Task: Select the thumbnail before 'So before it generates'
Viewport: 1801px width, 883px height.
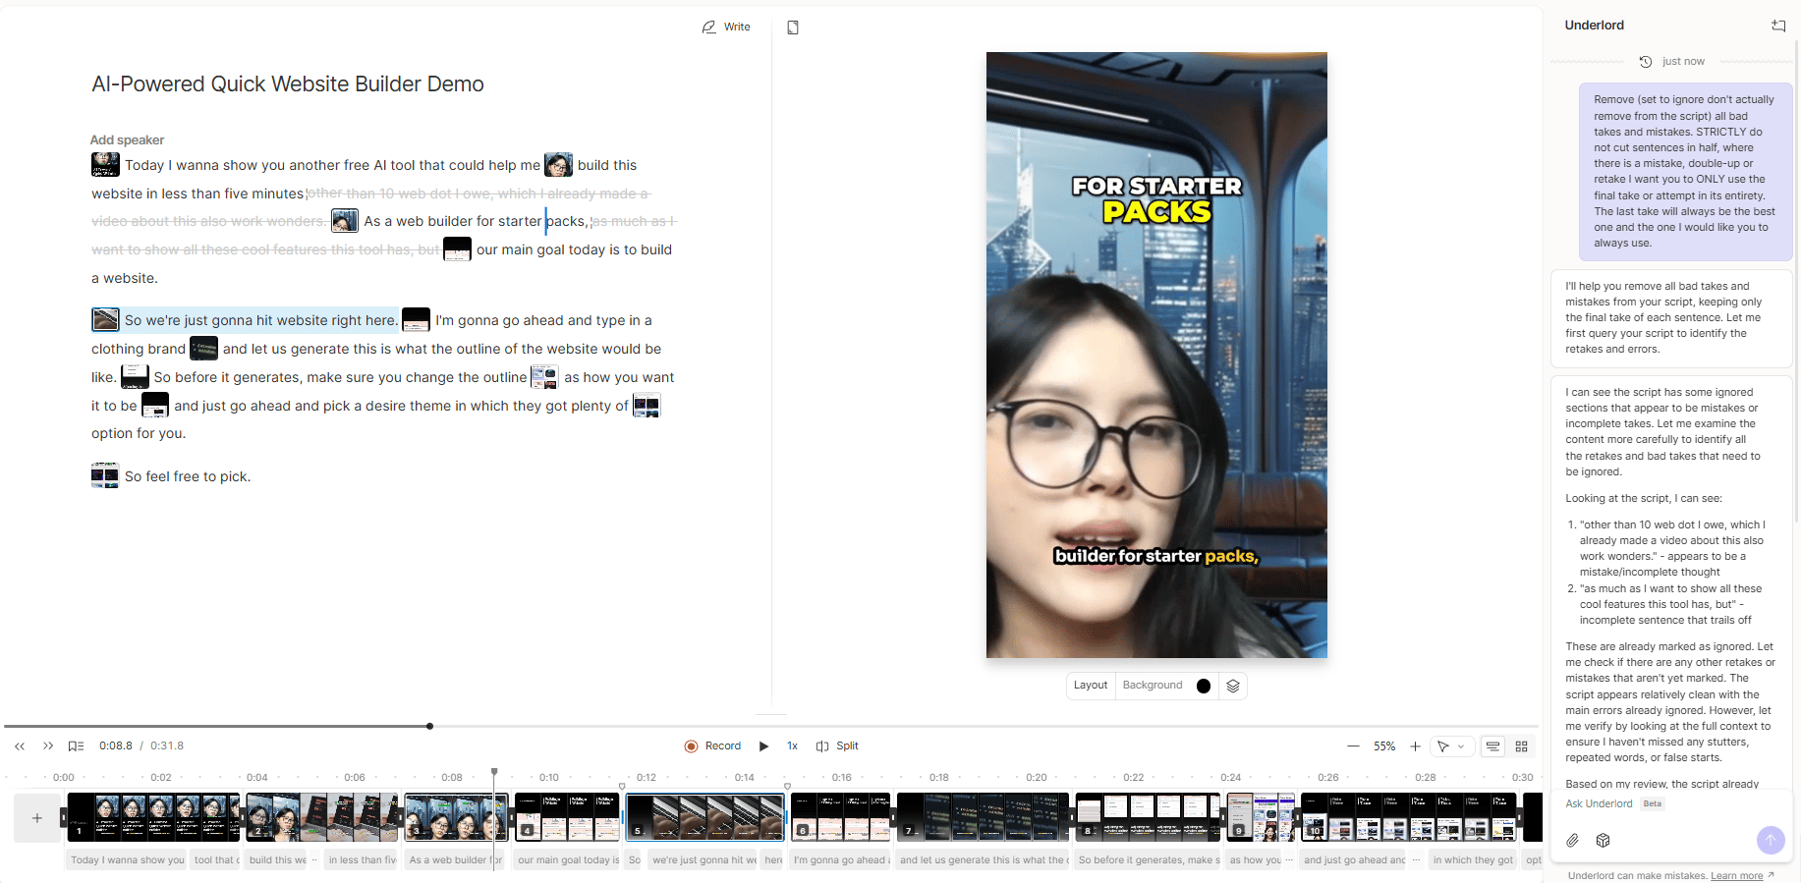Action: pos(135,377)
